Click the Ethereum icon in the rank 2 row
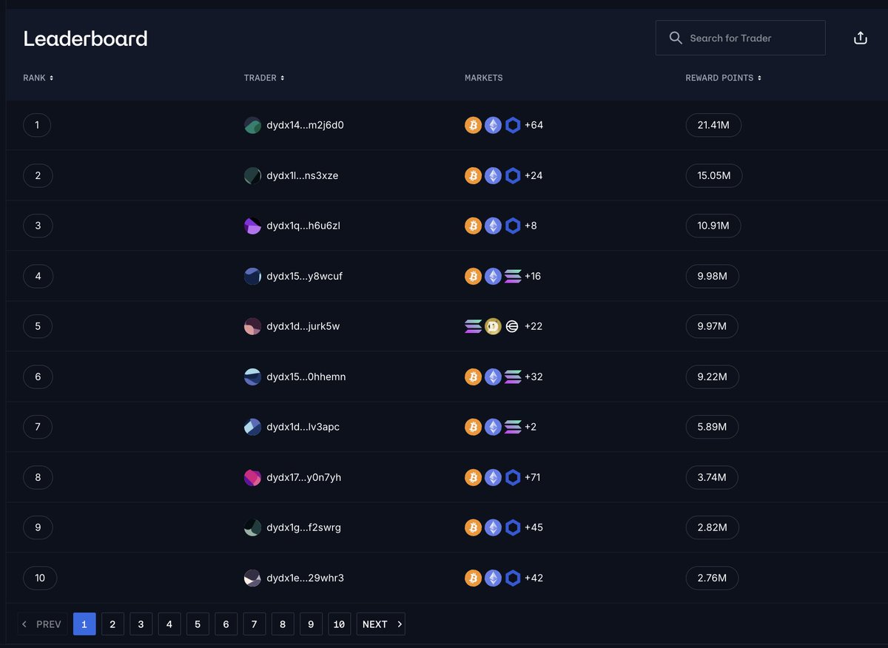Viewport: 888px width, 648px height. (493, 175)
